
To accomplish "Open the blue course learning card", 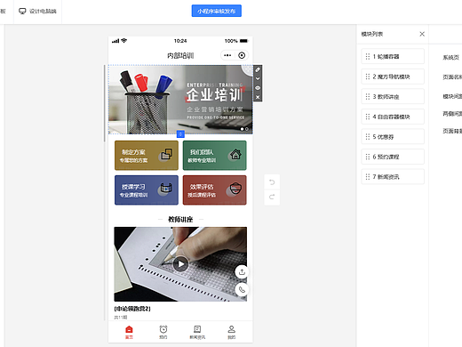I will coord(147,190).
